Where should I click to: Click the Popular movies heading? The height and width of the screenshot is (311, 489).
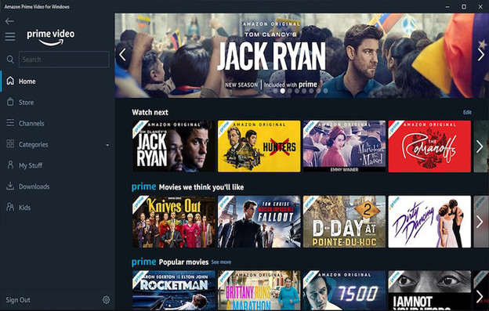coord(183,262)
